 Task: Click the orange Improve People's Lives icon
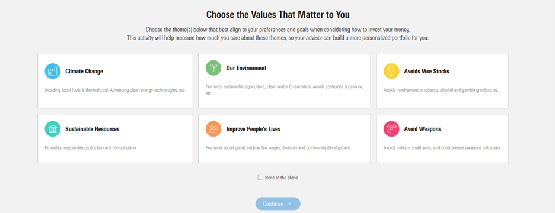[213, 129]
